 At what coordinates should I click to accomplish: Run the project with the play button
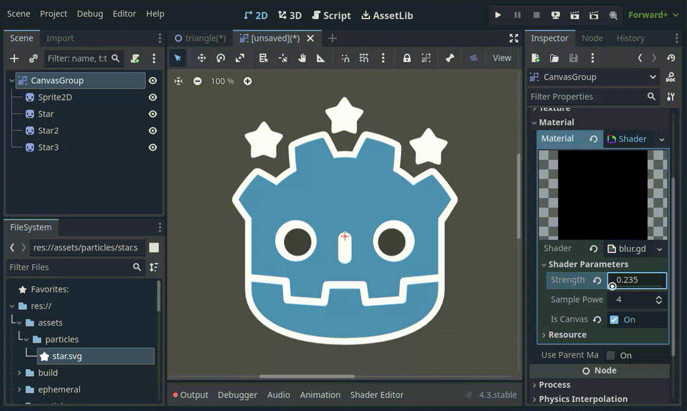[x=498, y=15]
